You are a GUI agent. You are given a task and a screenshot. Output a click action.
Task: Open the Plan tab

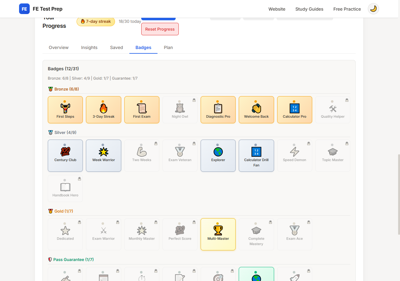pos(168,47)
